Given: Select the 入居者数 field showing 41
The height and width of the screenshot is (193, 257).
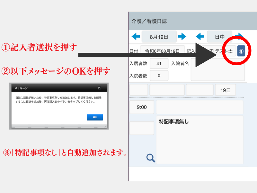Looking at the screenshot, I should [159, 63].
